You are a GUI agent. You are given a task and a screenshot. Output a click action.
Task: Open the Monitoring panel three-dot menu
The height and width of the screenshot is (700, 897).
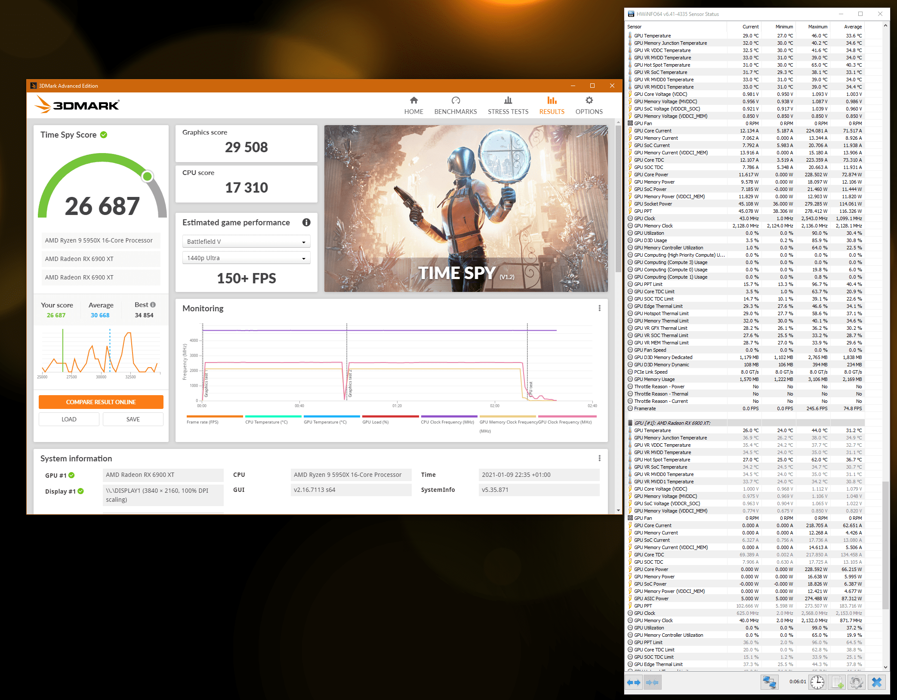pos(599,308)
